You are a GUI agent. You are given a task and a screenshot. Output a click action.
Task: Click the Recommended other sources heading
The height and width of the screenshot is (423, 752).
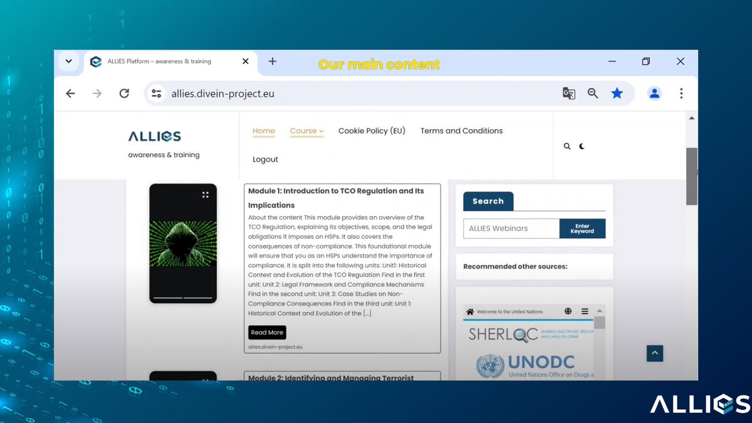(515, 266)
